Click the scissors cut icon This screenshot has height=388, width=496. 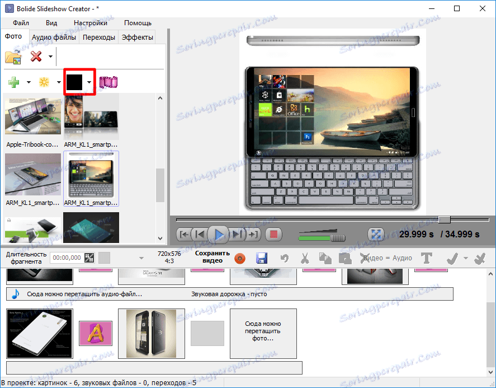[304, 258]
